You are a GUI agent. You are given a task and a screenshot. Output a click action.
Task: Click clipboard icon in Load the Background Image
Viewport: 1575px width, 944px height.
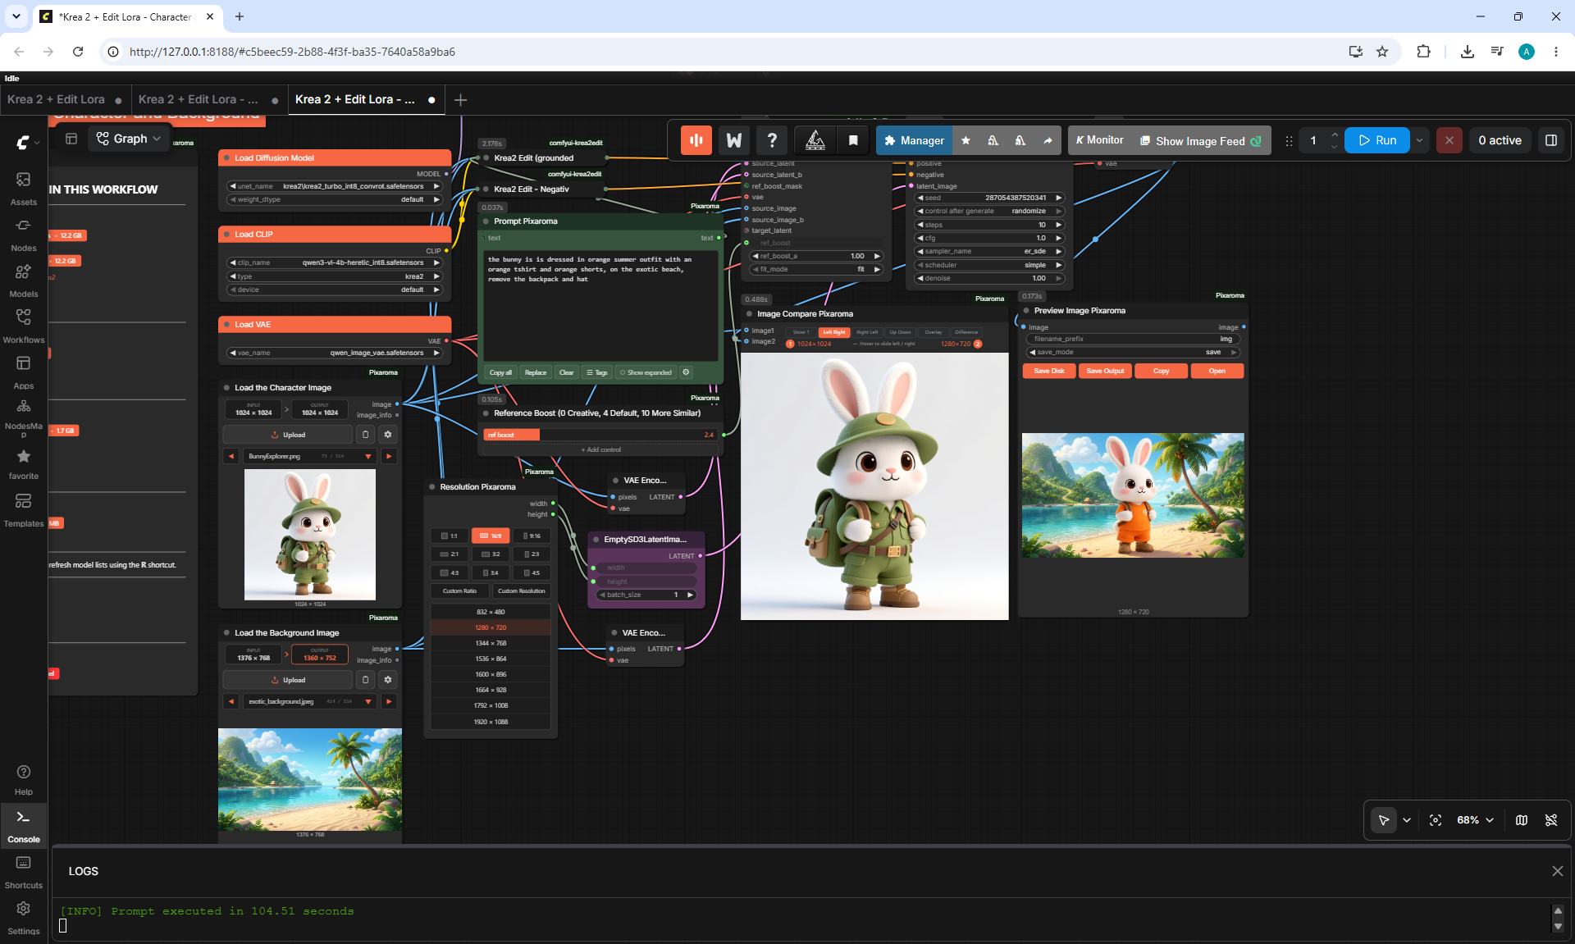click(366, 679)
